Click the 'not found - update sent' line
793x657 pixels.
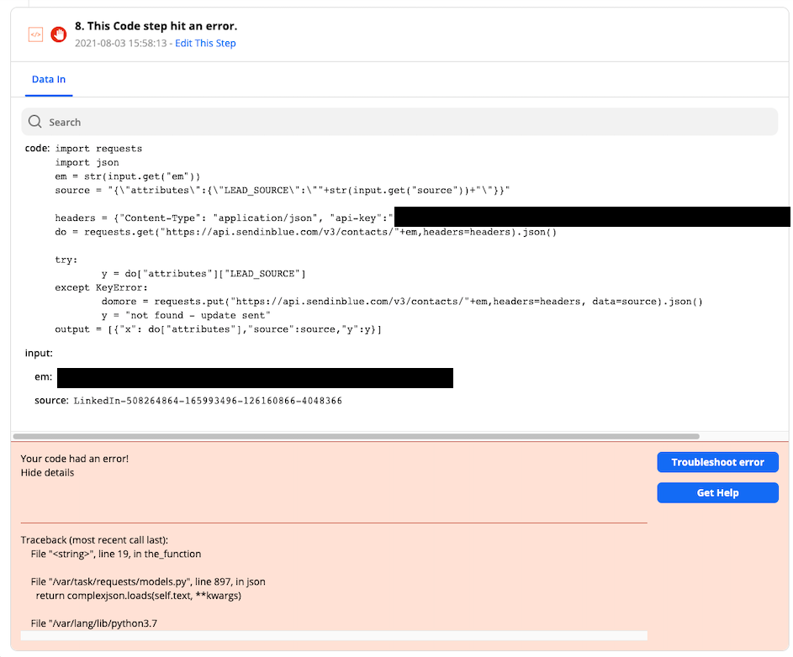pyautogui.click(x=186, y=315)
